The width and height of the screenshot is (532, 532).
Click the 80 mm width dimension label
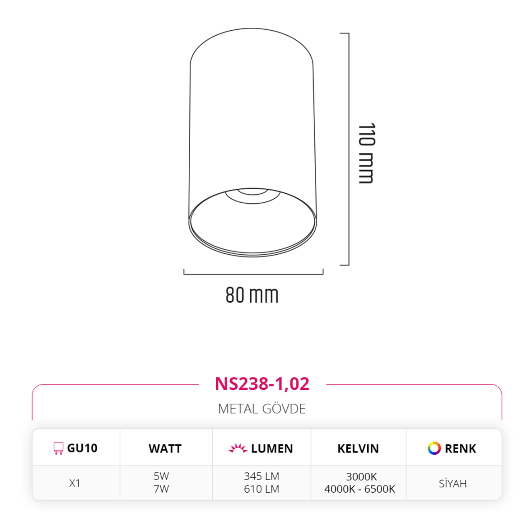click(x=252, y=295)
